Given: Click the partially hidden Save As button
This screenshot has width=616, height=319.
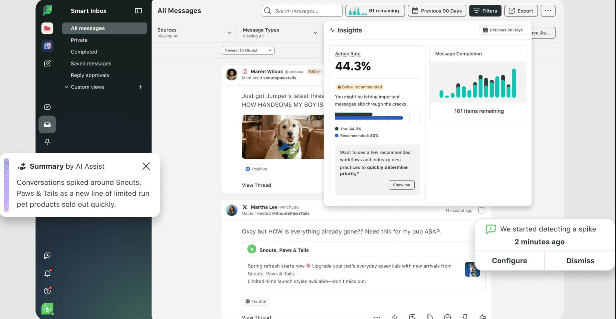Looking at the screenshot, I should click(543, 33).
